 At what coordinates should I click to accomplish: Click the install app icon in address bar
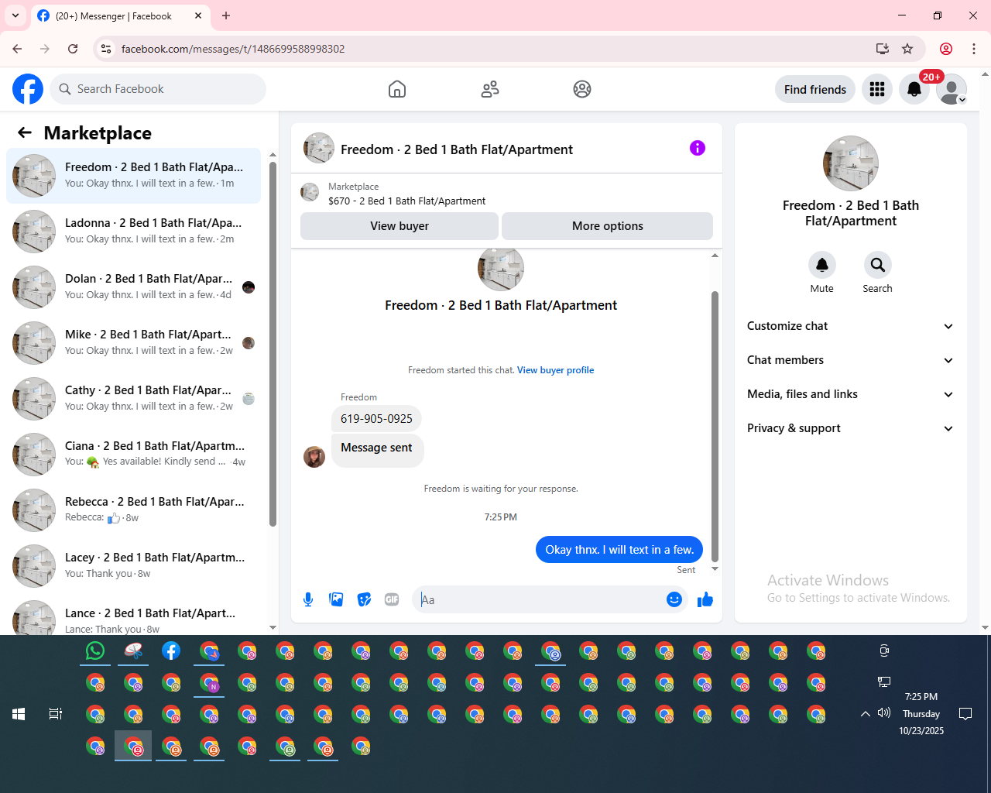[883, 49]
